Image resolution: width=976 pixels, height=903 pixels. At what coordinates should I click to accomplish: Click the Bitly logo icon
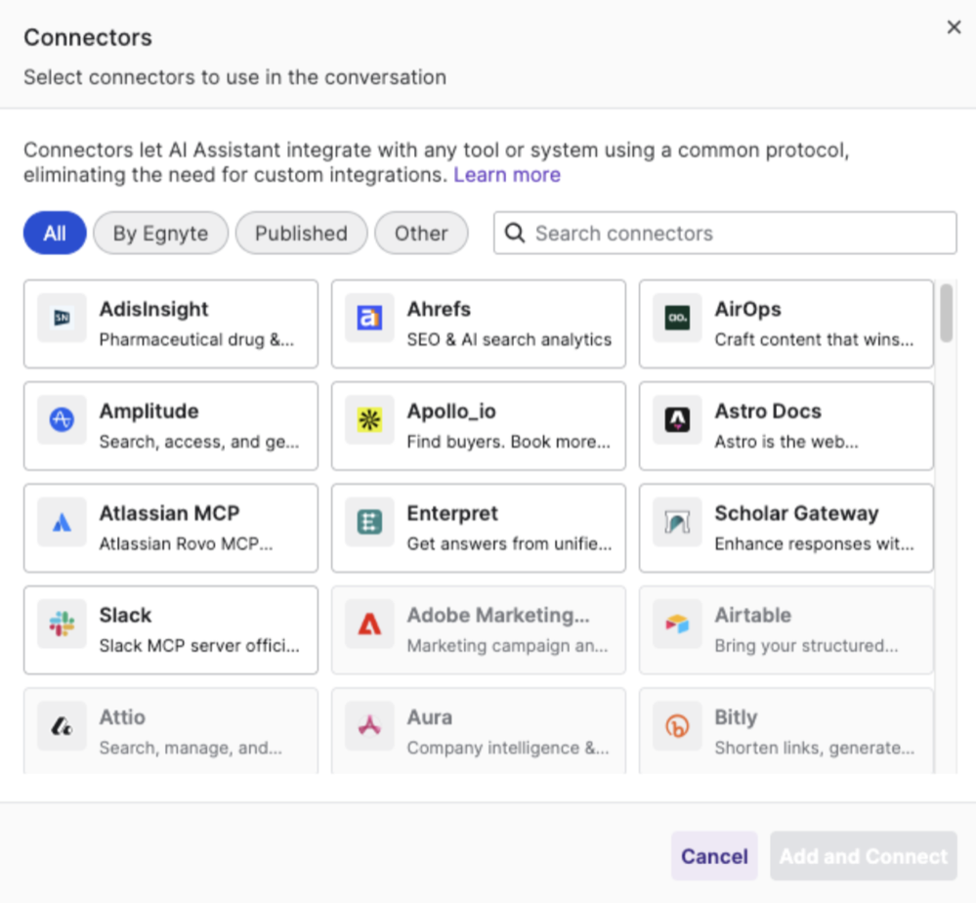click(x=677, y=726)
